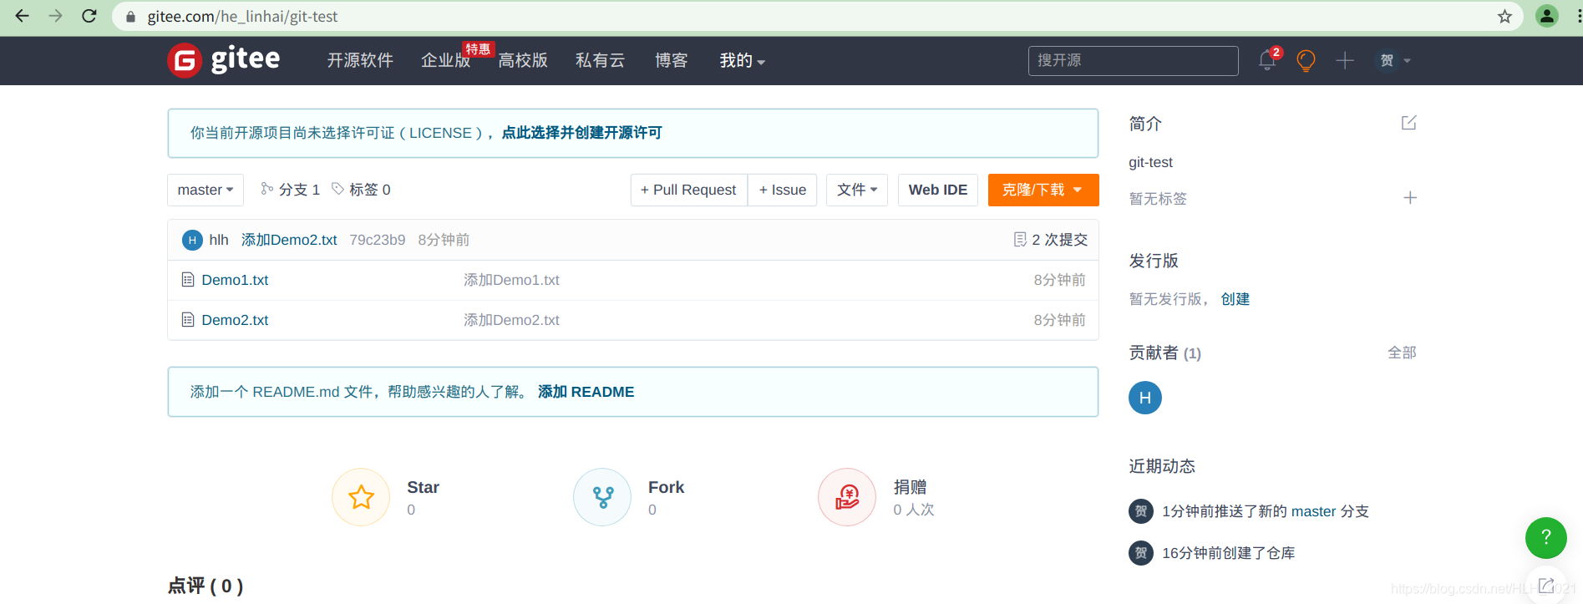Click 创建 release link
This screenshot has height=604, width=1583.
click(x=1235, y=299)
